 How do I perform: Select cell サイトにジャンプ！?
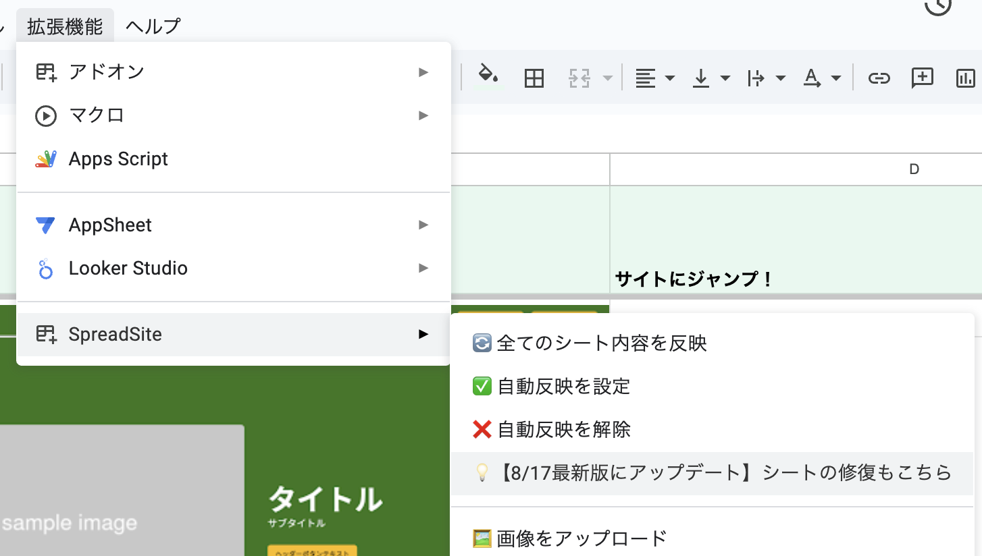point(796,240)
